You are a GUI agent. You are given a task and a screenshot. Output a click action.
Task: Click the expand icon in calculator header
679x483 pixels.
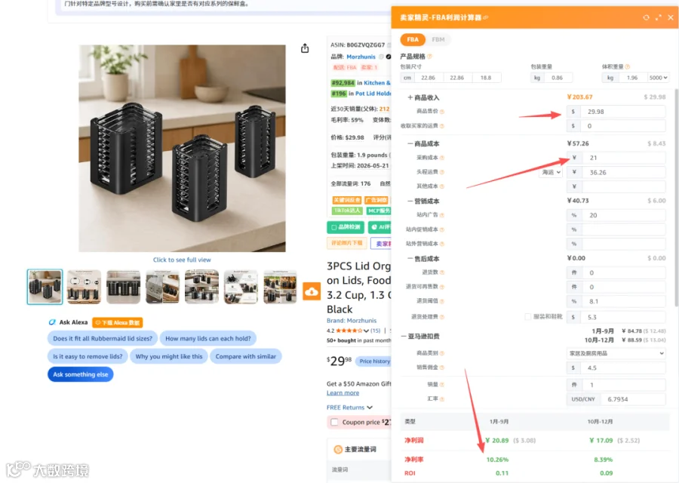[658, 17]
